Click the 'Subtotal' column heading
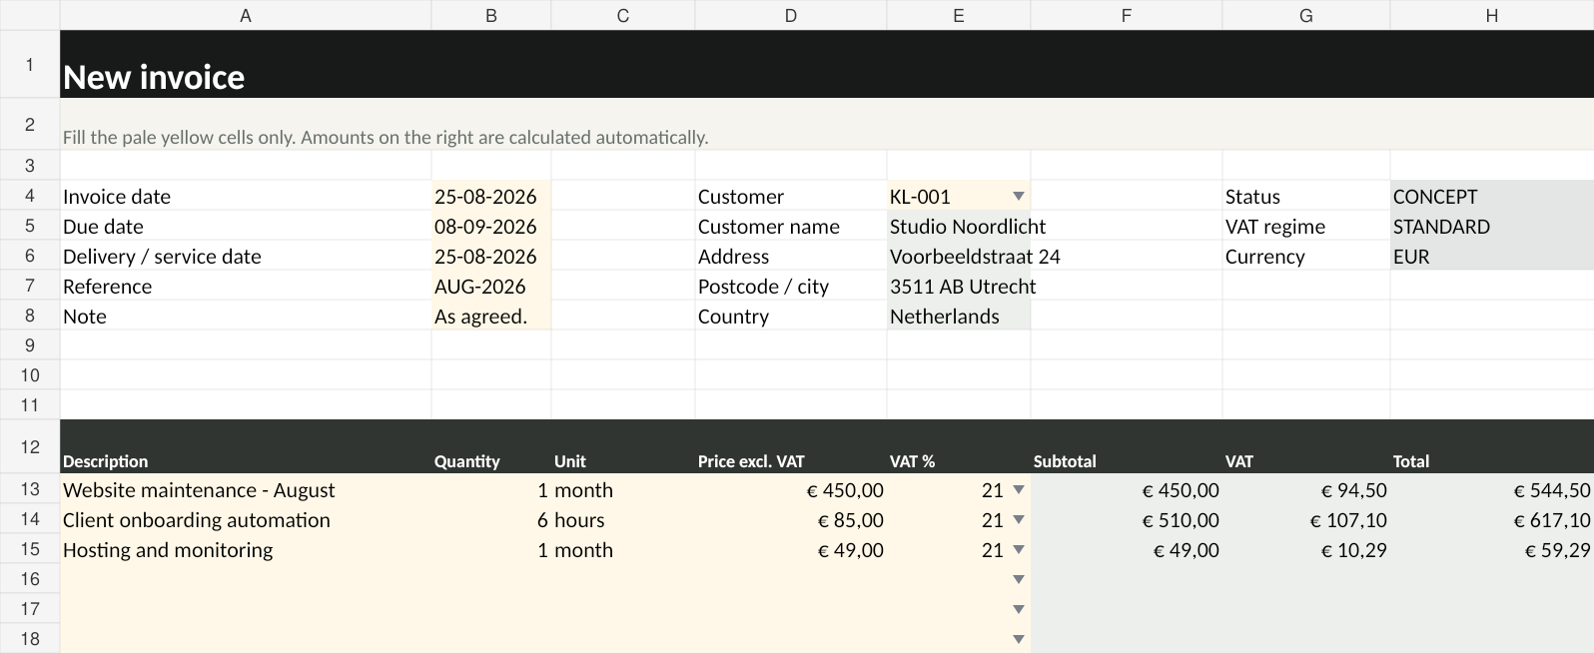 [1065, 461]
